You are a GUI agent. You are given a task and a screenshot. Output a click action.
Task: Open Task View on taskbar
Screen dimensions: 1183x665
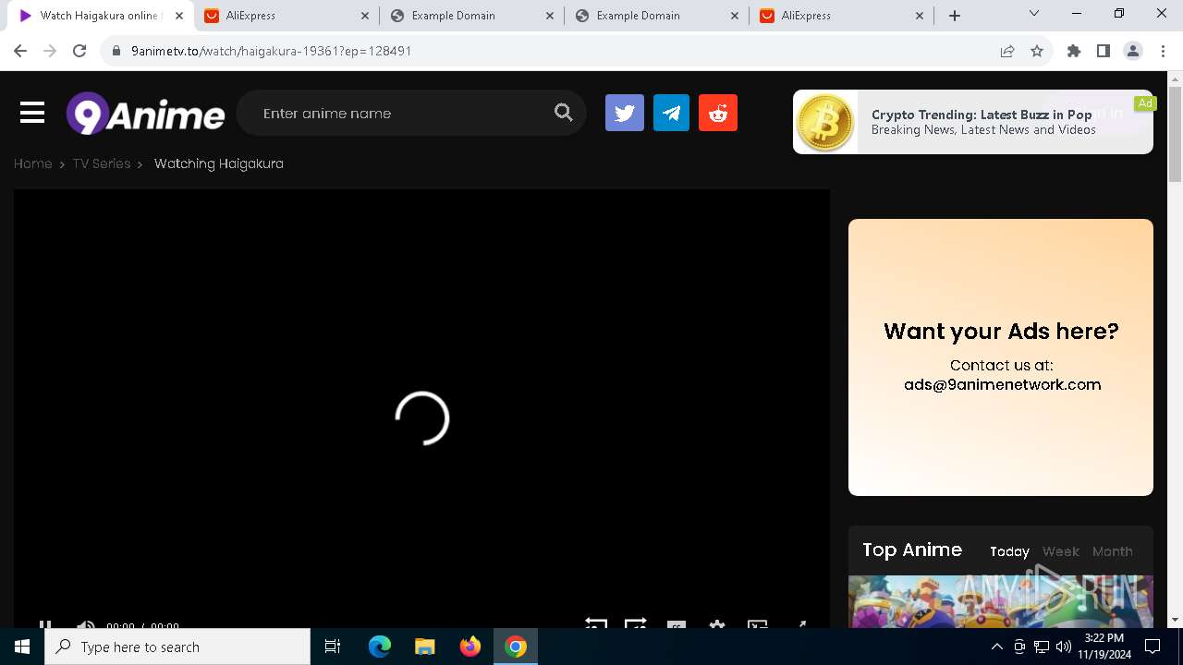333,647
